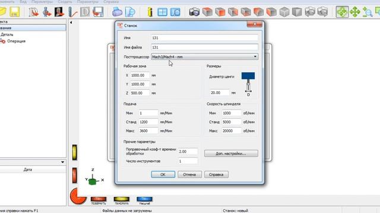The image size is (380, 213).
Task: Click the blue magnifier preview toolbar icon
Action: (x=130, y=12)
